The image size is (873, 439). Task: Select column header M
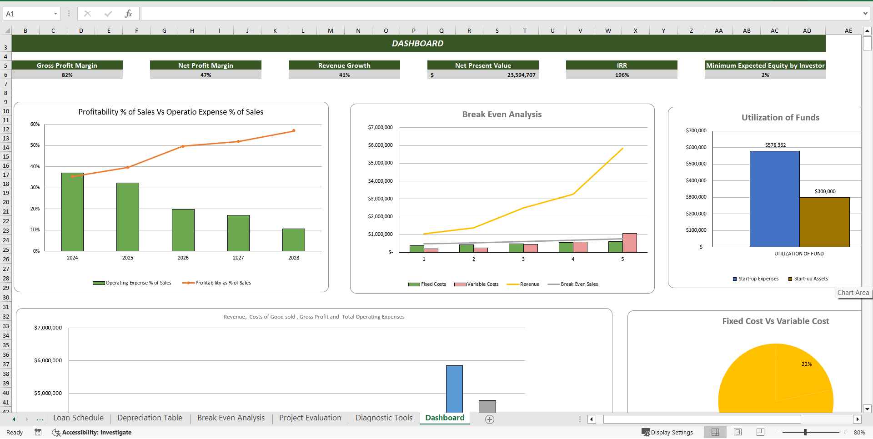click(331, 30)
